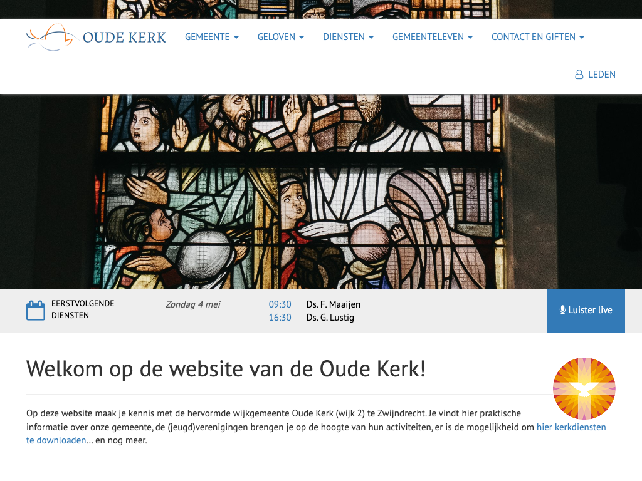Open the Gemeente menu
Screen dimensions: 642x481
212,37
